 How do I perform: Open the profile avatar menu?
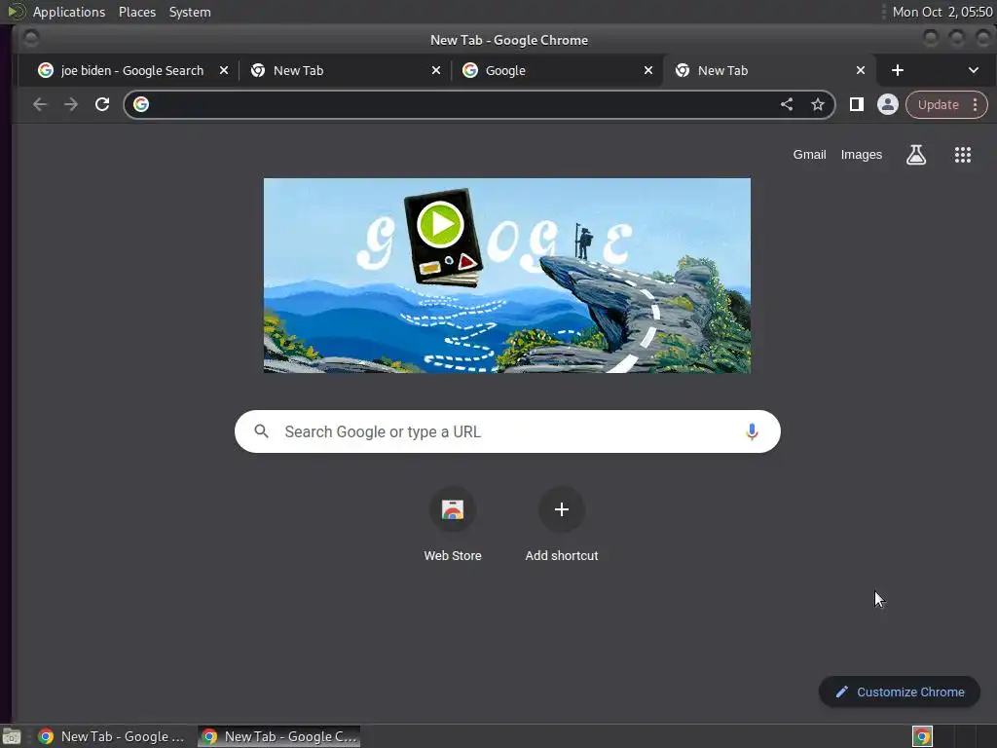tap(888, 104)
